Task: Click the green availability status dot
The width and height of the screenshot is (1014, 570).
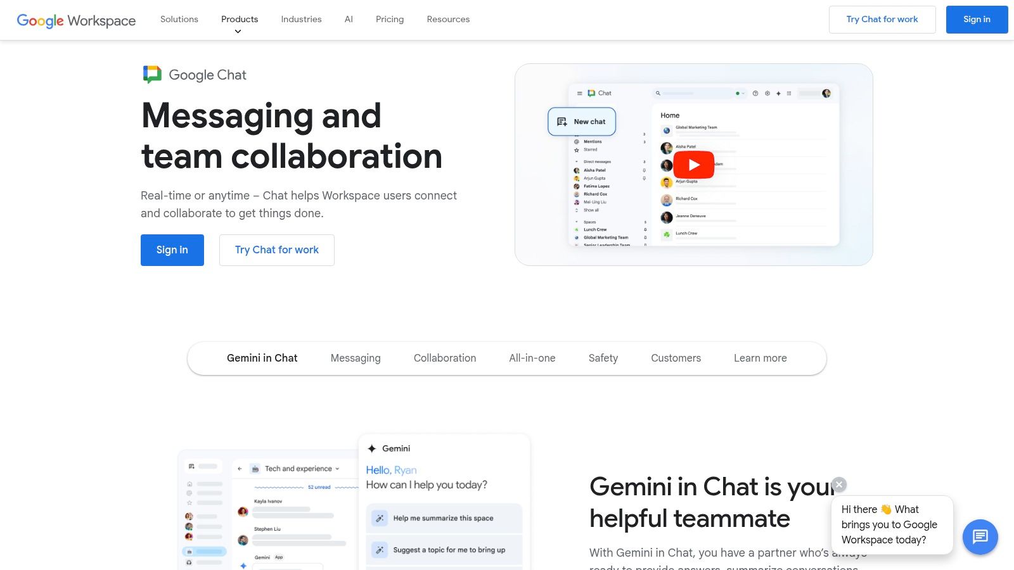Action: [738, 93]
